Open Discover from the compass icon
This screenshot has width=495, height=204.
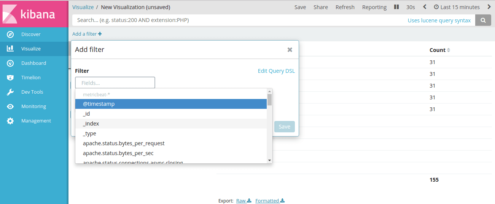click(x=10, y=35)
